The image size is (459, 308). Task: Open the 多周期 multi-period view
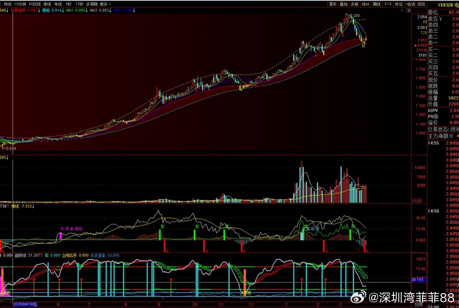coord(91,4)
